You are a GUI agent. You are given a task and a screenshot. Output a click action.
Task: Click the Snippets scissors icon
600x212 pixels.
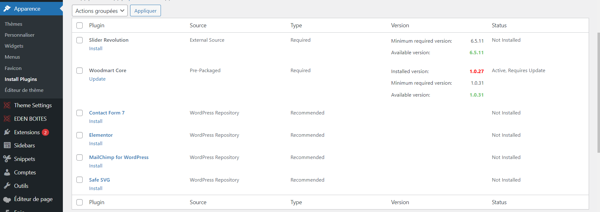[x=7, y=159]
